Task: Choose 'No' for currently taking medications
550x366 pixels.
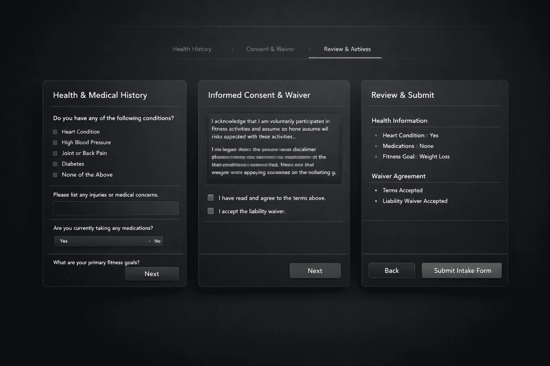Action: click(157, 241)
